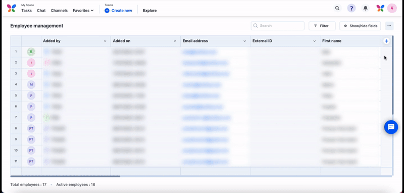This screenshot has height=193, width=404.
Task: Click the Search input field
Action: [277, 26]
